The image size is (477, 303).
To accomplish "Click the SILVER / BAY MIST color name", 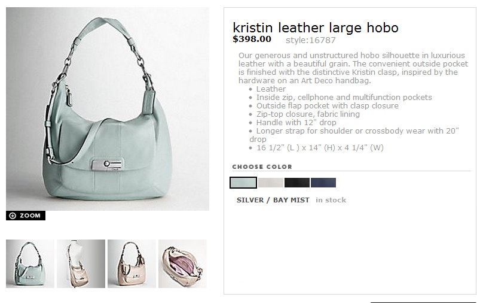I will [x=273, y=200].
